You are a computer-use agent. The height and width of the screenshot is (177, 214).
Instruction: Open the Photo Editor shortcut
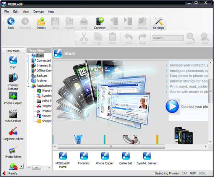[13, 152]
